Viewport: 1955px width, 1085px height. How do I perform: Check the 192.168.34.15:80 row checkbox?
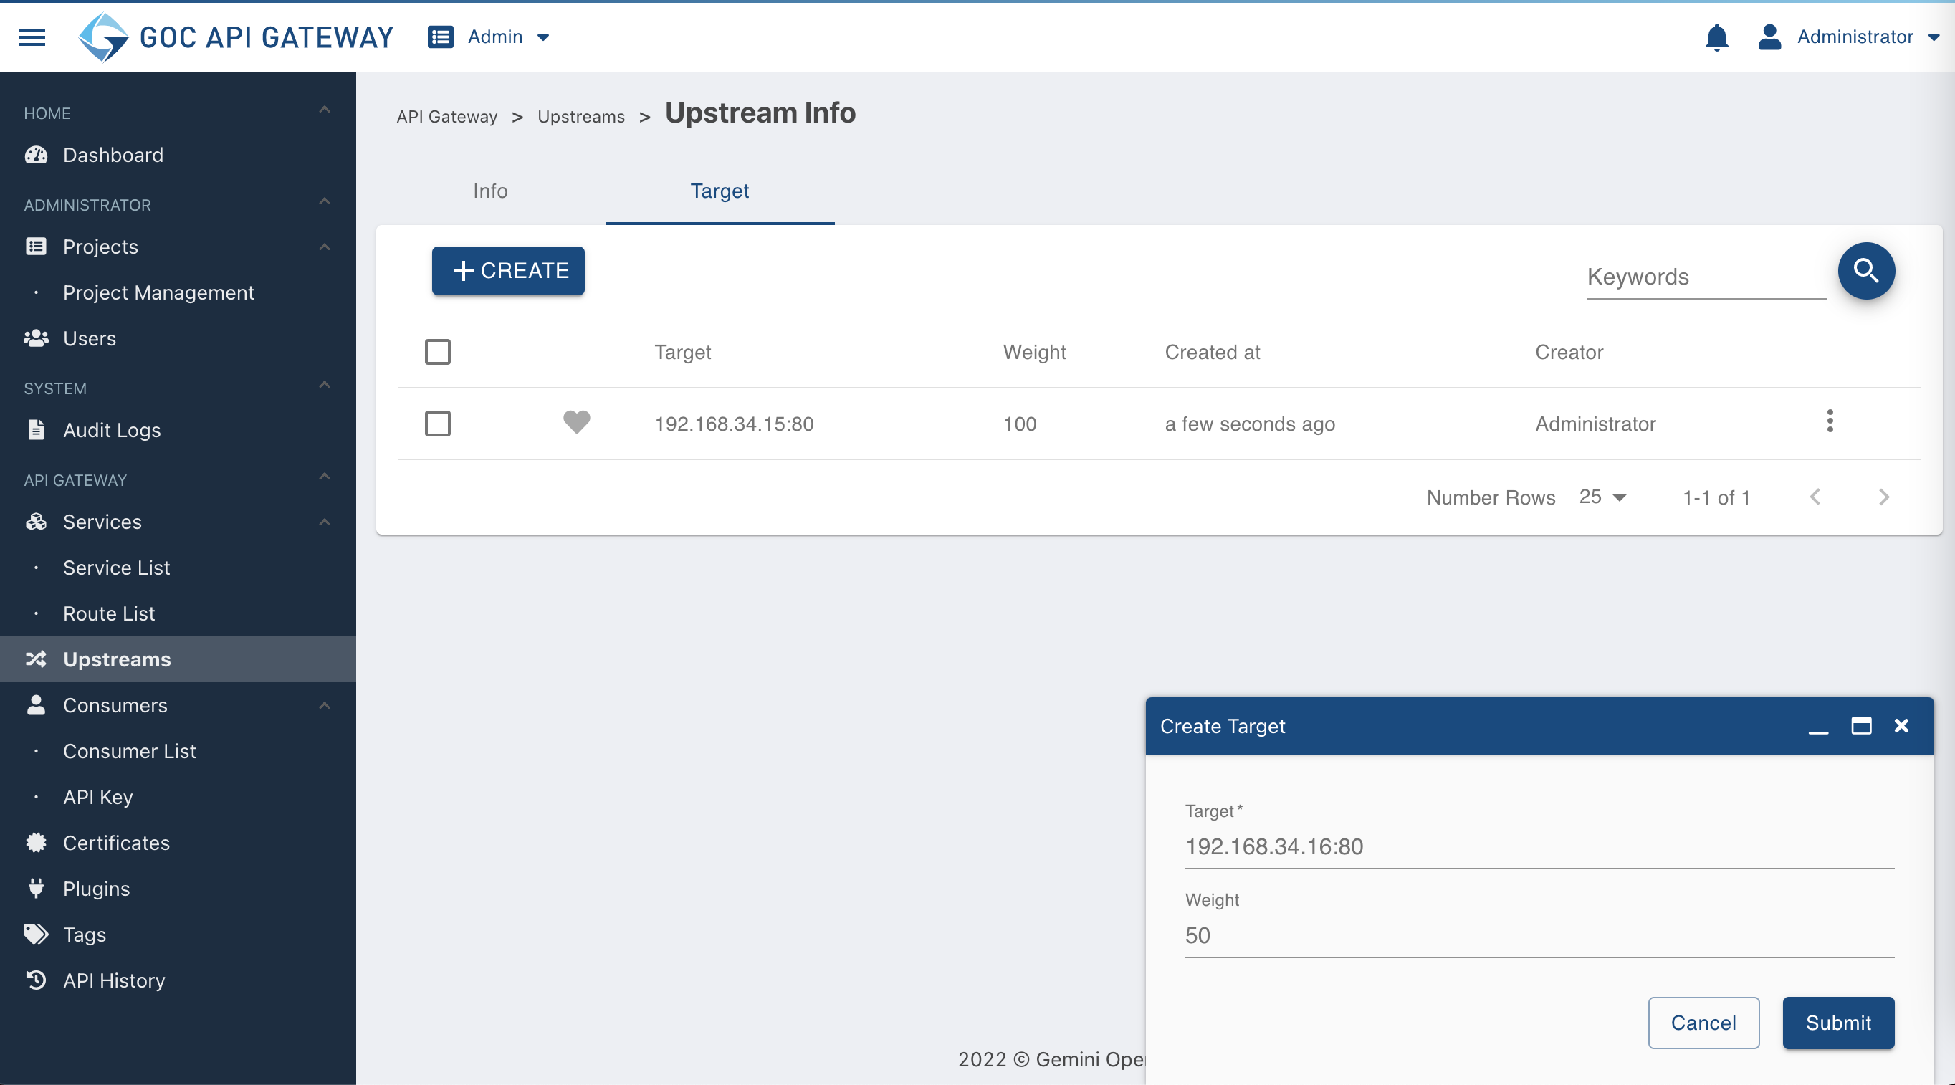click(x=437, y=424)
